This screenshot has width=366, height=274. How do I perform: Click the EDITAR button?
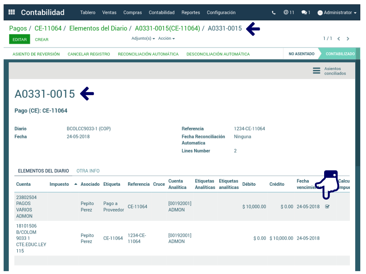19,39
